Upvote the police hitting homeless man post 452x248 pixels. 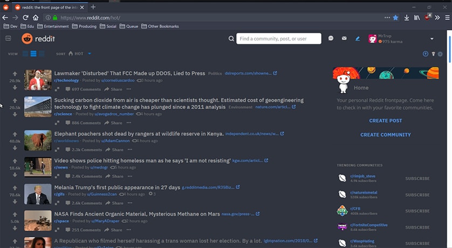coord(15,161)
